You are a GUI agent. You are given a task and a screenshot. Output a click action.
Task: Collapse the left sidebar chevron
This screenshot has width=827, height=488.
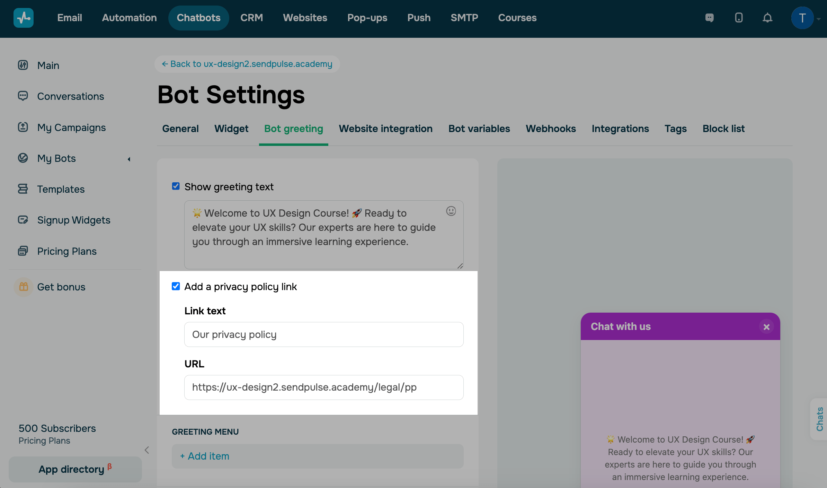pos(147,450)
